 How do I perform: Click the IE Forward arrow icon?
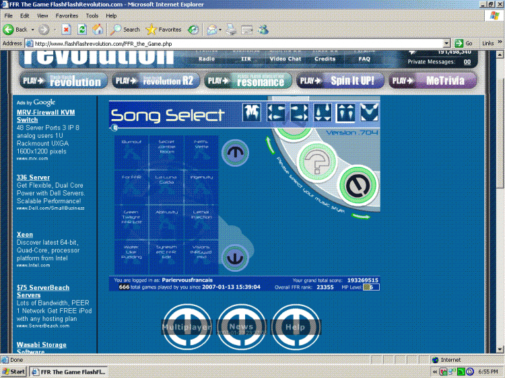tap(44, 30)
